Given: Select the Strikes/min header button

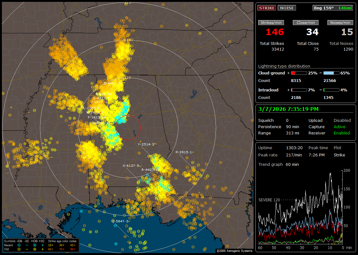Looking at the screenshot, I should (271, 23).
